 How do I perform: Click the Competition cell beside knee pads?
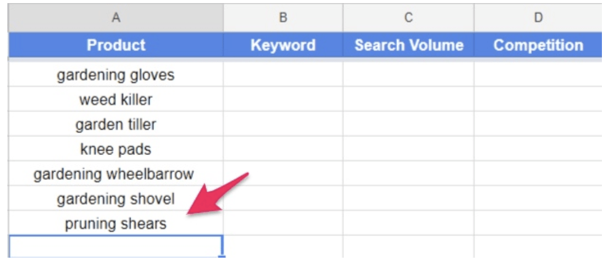538,149
